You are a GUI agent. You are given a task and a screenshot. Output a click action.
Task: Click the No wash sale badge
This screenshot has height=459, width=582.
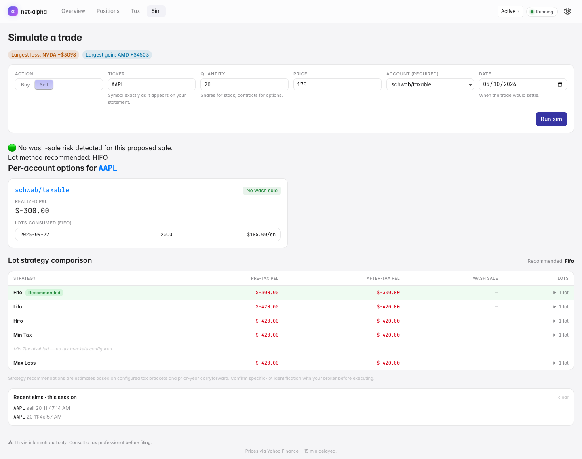pos(262,191)
